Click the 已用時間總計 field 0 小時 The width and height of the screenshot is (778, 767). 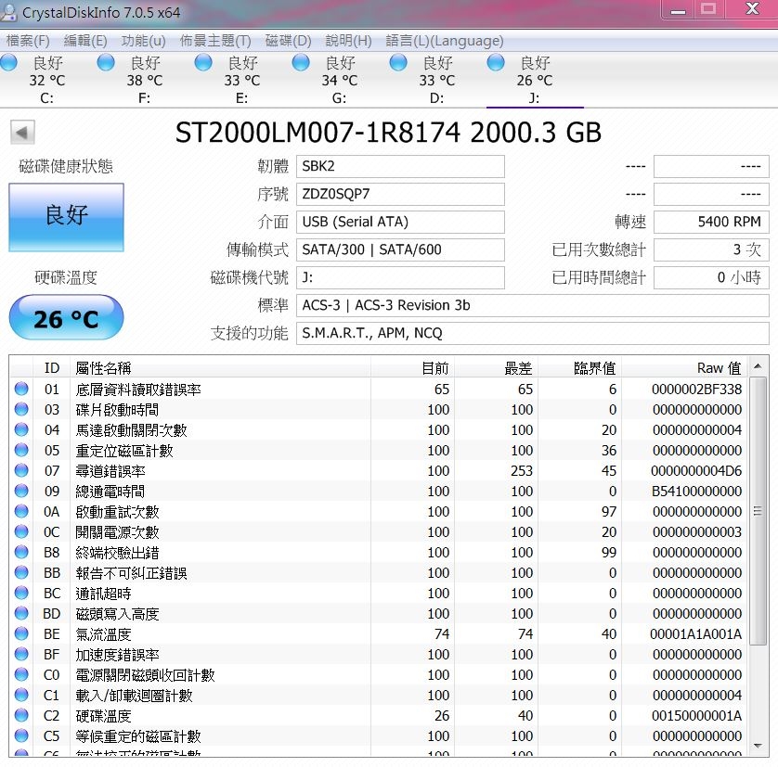pyautogui.click(x=711, y=277)
